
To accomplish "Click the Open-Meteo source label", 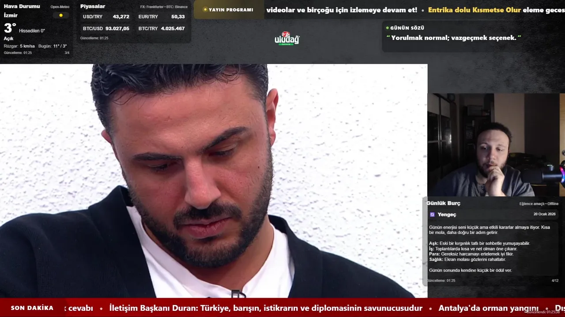I will click(60, 7).
